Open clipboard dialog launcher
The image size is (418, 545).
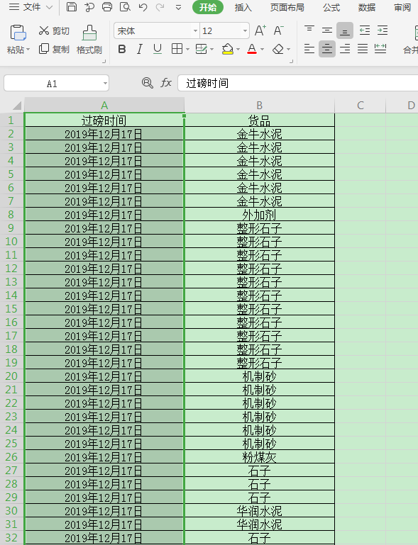coord(104,61)
